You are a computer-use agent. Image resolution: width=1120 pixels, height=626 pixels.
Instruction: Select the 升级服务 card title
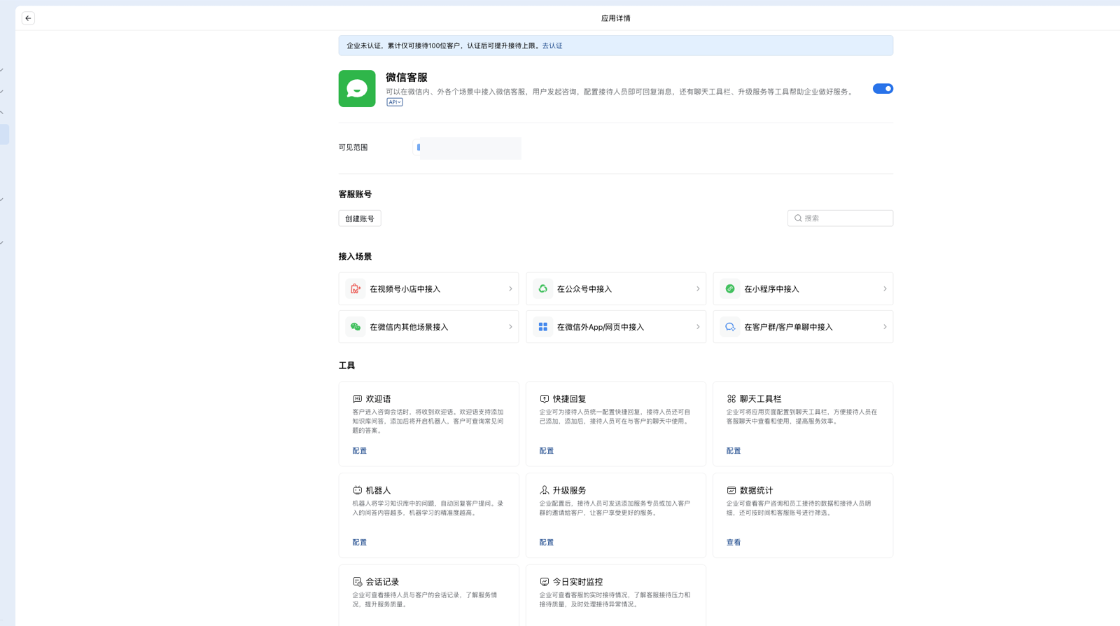pyautogui.click(x=570, y=491)
